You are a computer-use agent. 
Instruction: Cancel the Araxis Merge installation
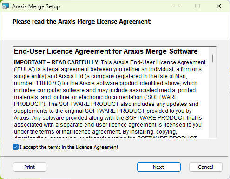[206, 167]
